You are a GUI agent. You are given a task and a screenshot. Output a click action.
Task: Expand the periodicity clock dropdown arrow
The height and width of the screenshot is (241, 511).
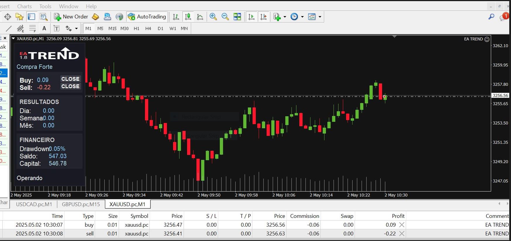click(302, 17)
